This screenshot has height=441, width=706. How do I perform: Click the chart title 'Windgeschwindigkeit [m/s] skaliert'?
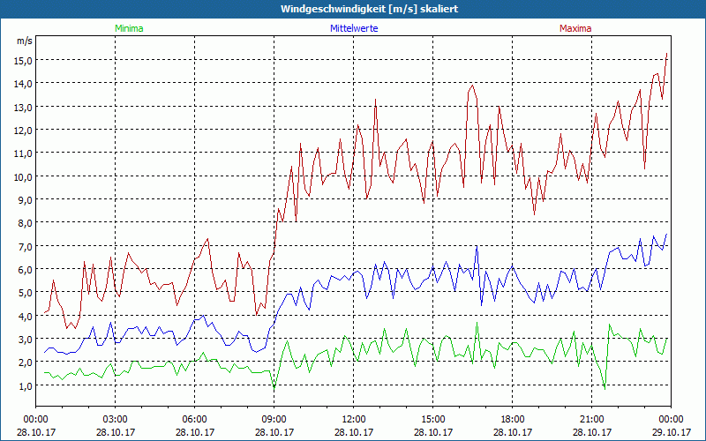369,9
